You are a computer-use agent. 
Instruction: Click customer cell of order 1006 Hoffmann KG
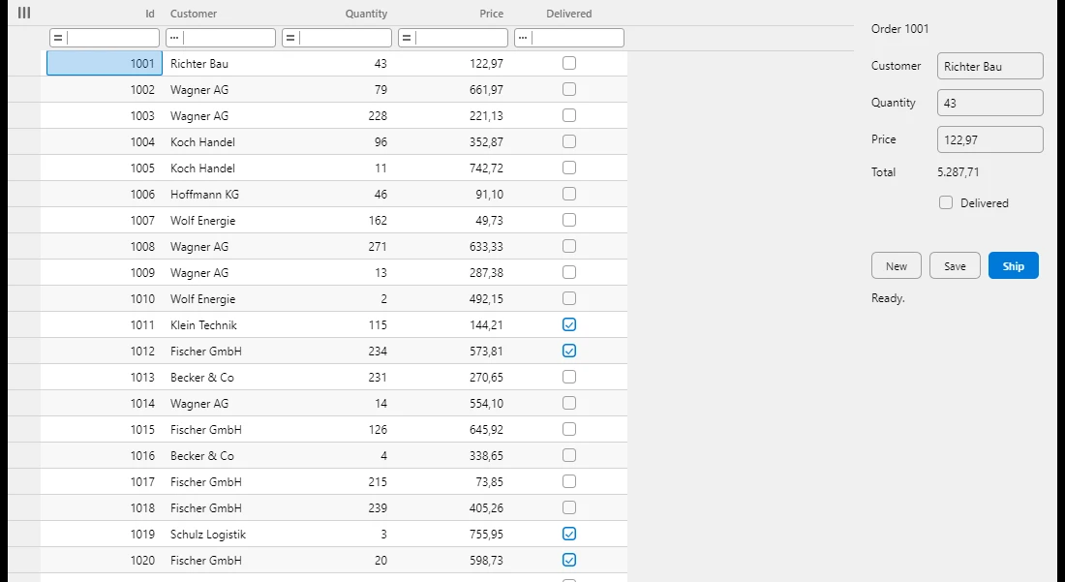[221, 195]
